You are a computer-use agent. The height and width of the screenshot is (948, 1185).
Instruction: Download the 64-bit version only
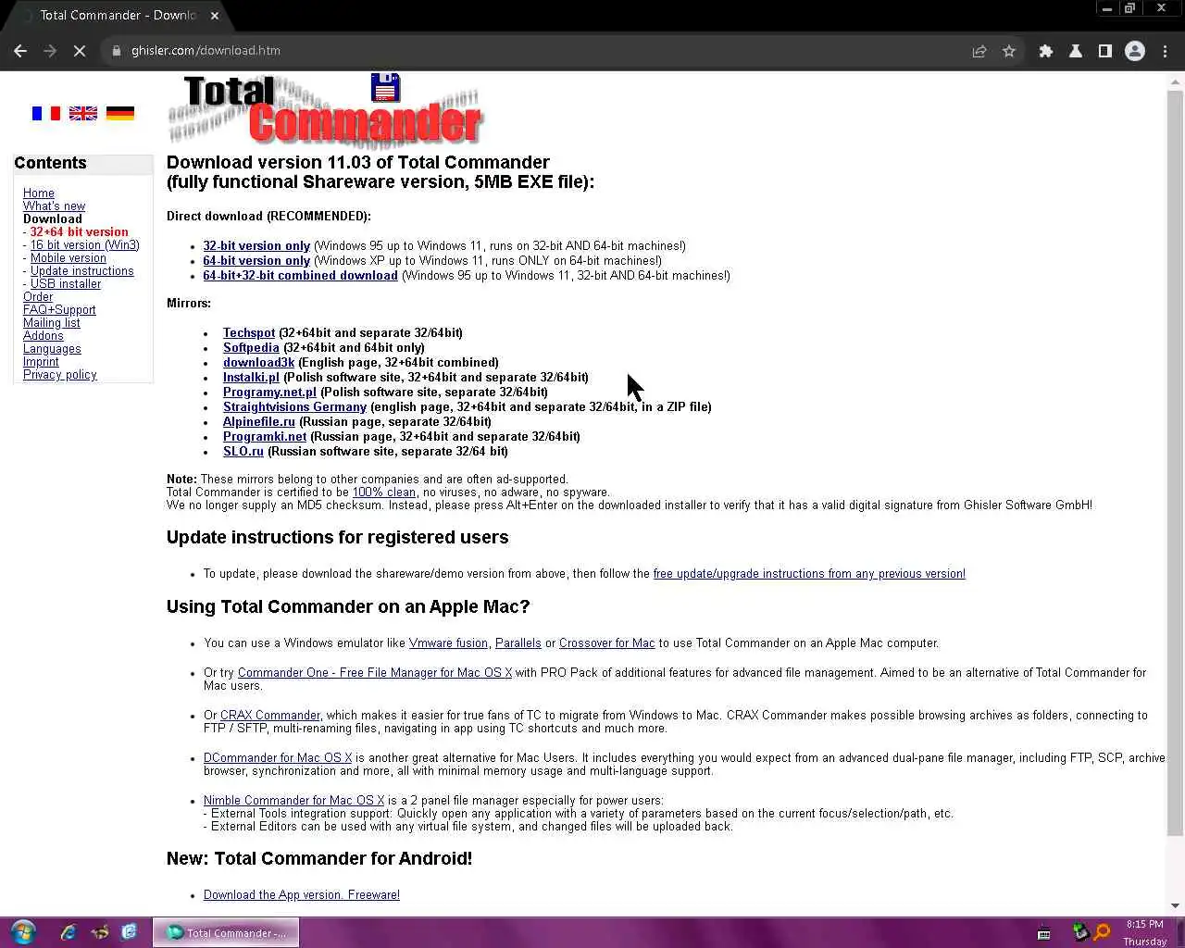(x=256, y=260)
